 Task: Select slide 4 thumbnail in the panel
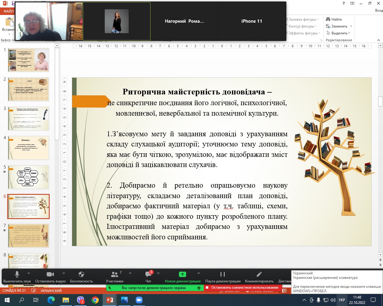[28, 148]
